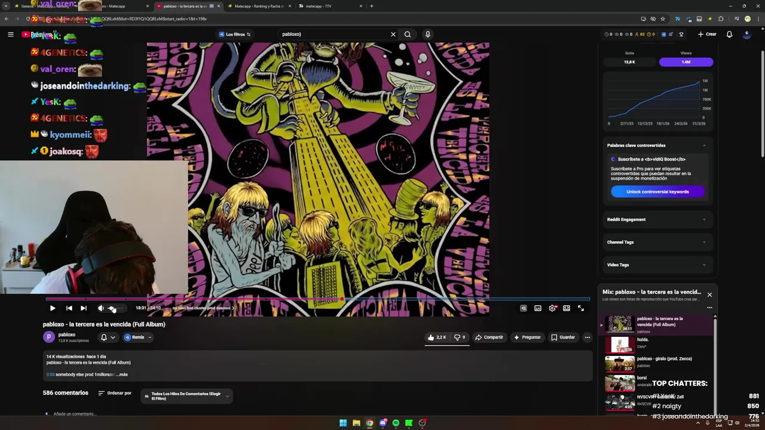
Task: Select pabloxo - giralo video in mix
Action: coord(656,363)
